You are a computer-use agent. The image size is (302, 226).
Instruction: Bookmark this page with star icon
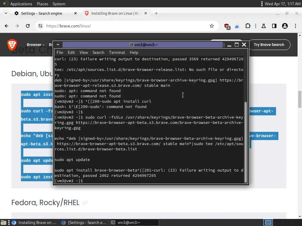coord(212,26)
